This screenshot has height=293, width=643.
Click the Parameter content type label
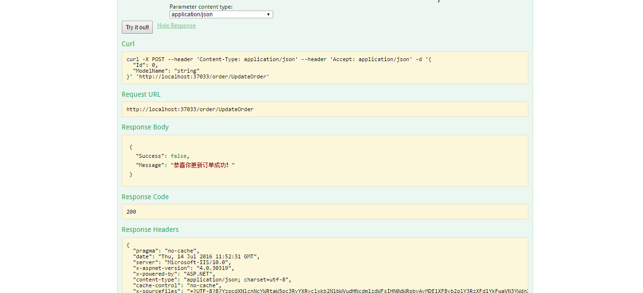click(201, 7)
